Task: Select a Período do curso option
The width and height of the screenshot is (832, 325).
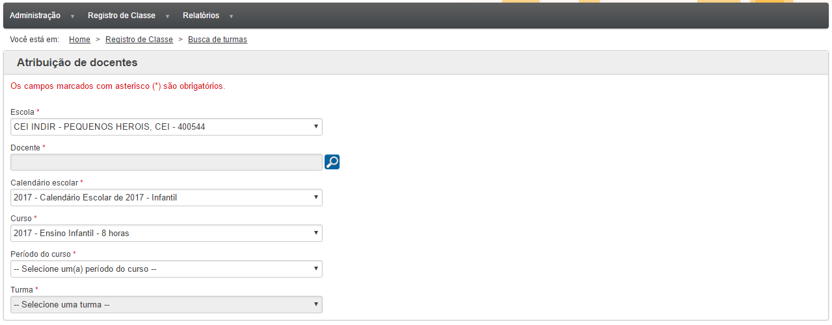Action: pyautogui.click(x=167, y=269)
